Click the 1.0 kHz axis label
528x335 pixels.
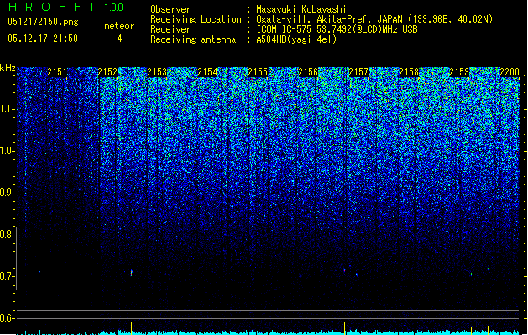coord(8,151)
